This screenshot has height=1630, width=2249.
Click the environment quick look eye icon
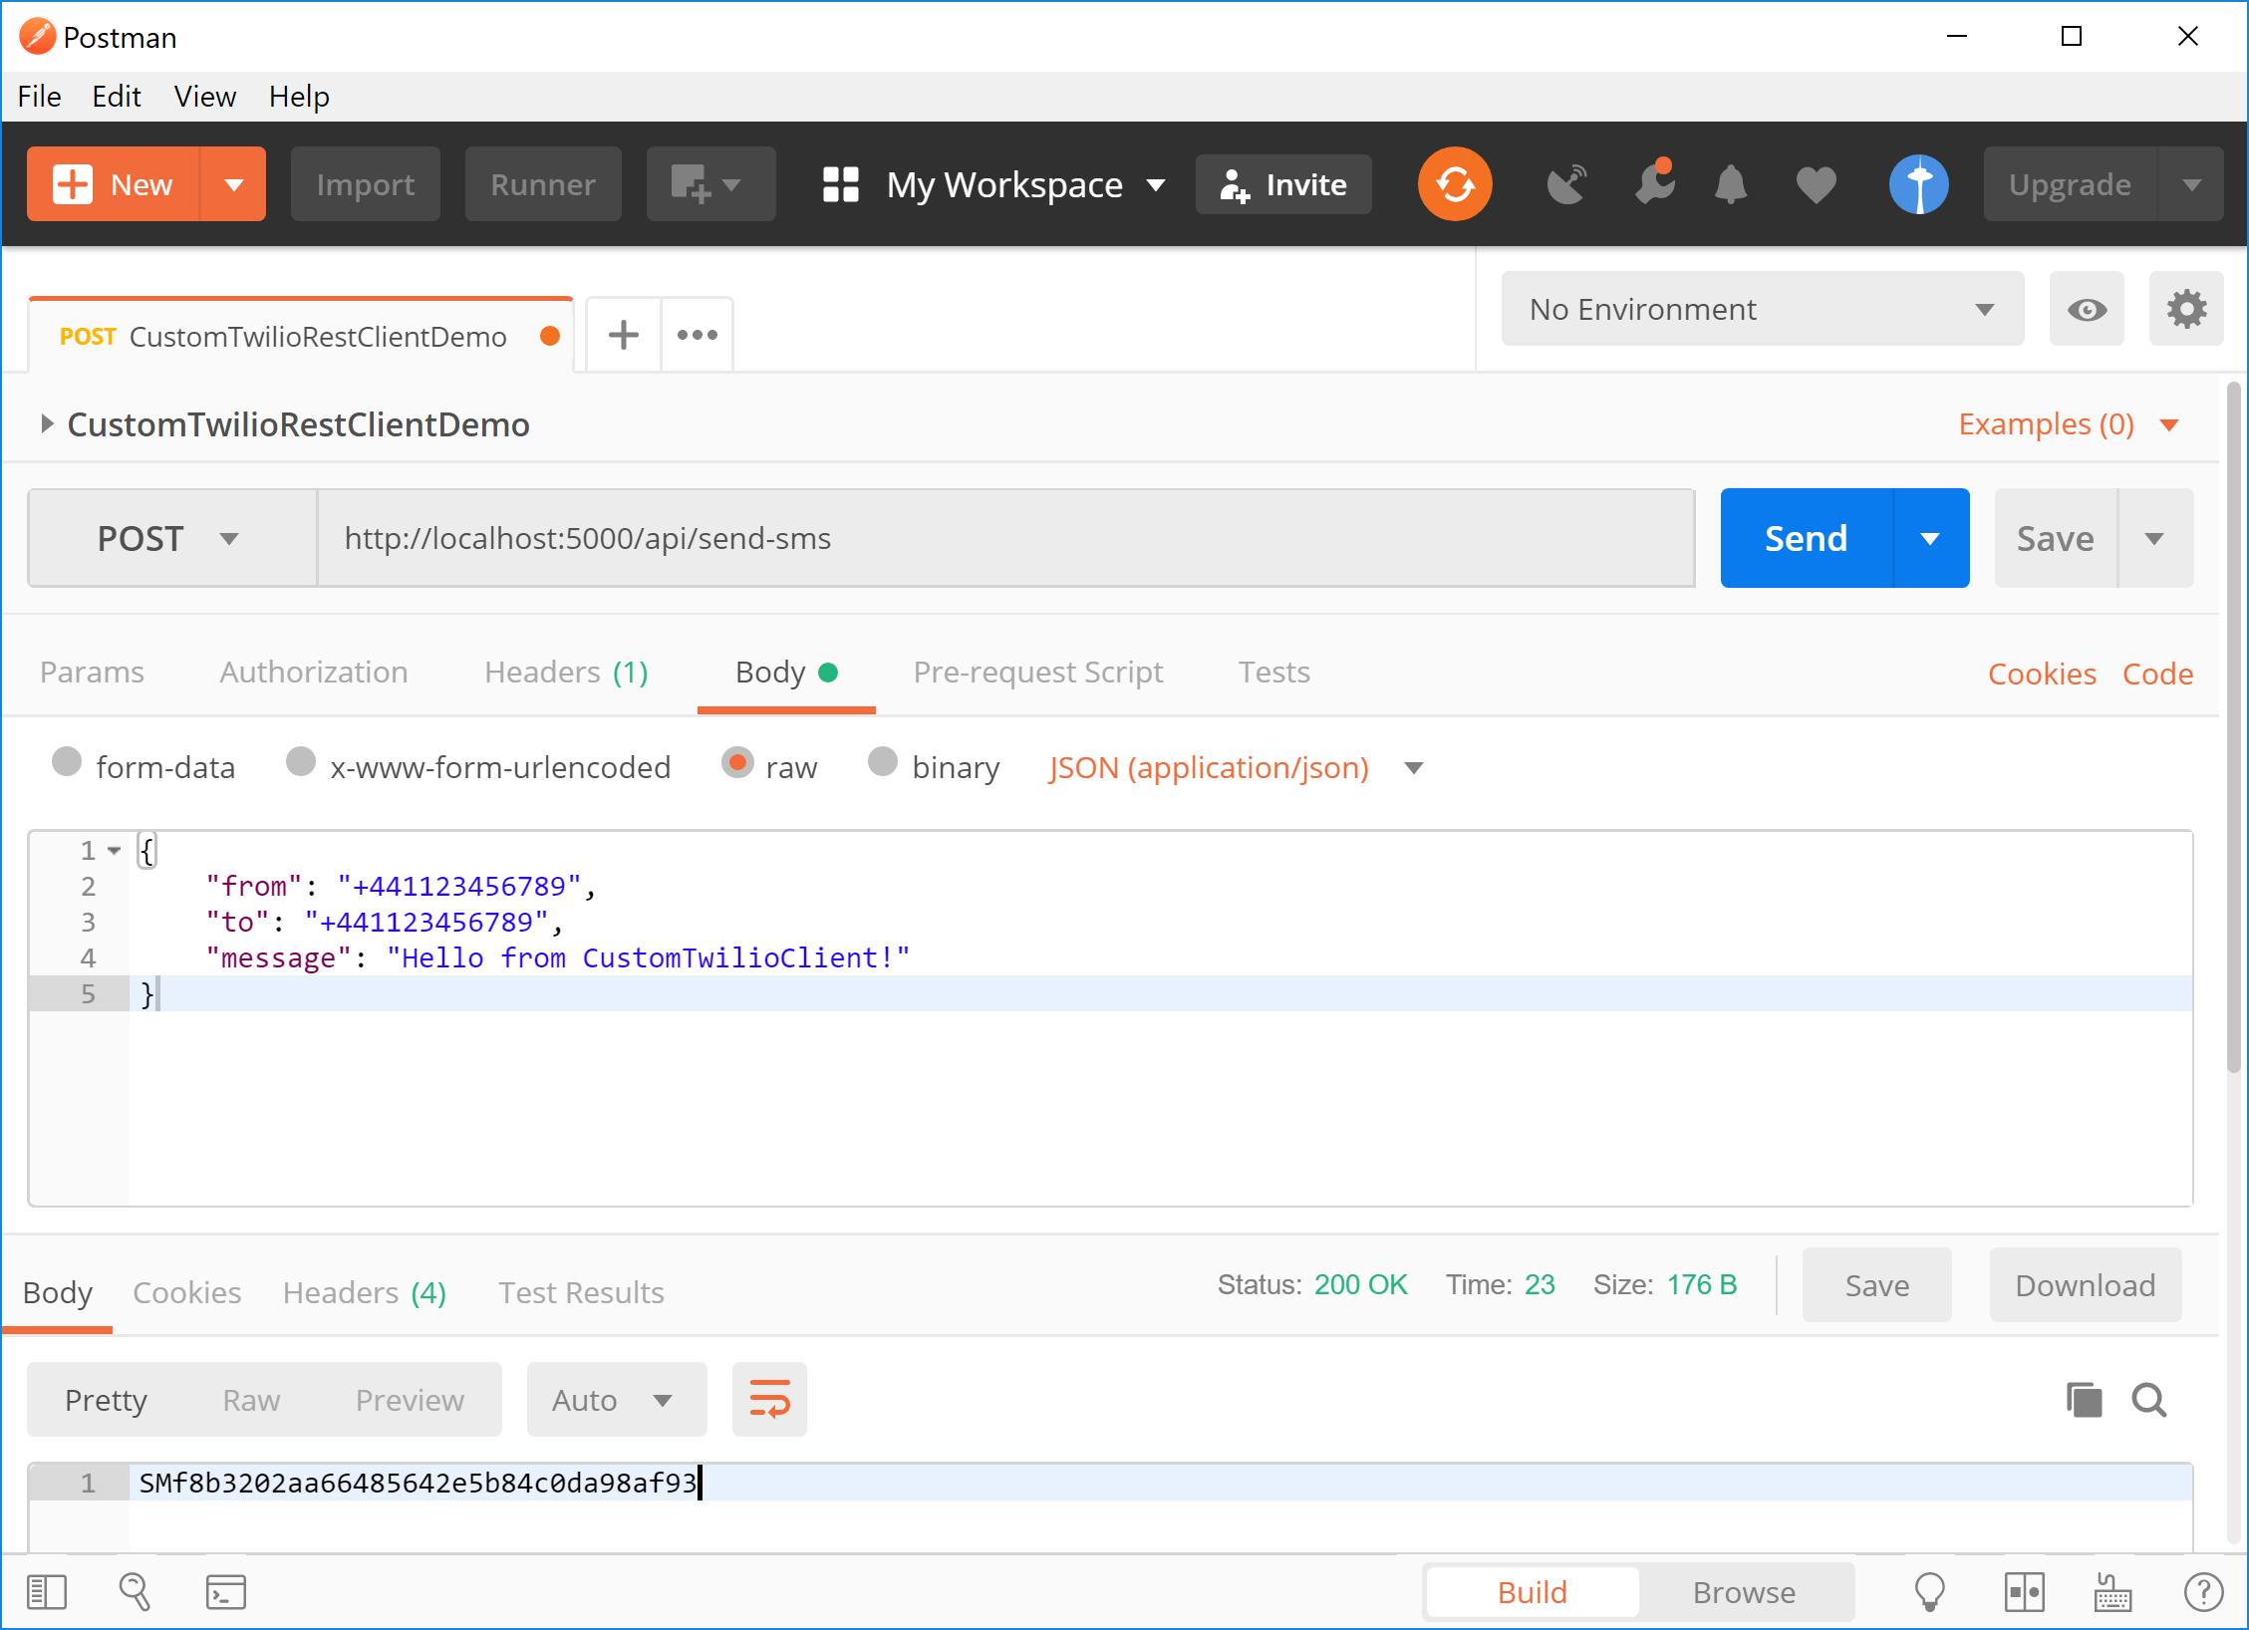2087,309
